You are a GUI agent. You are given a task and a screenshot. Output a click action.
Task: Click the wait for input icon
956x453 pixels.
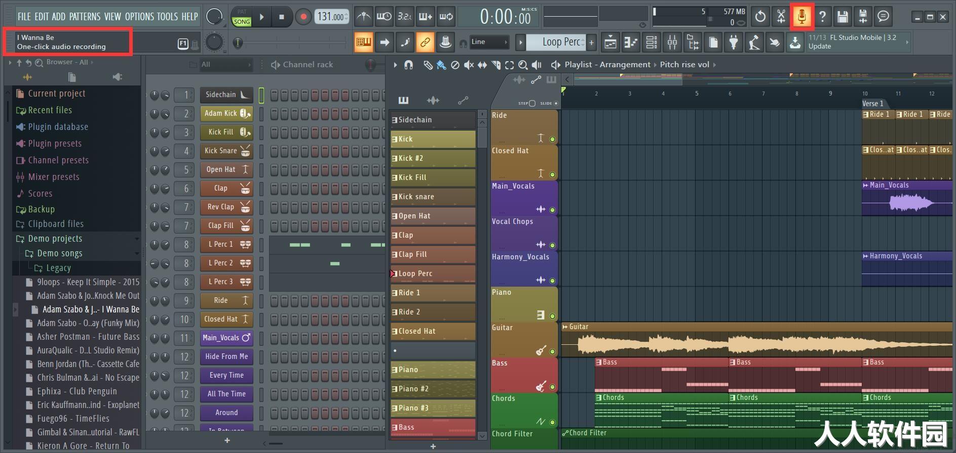(x=384, y=17)
